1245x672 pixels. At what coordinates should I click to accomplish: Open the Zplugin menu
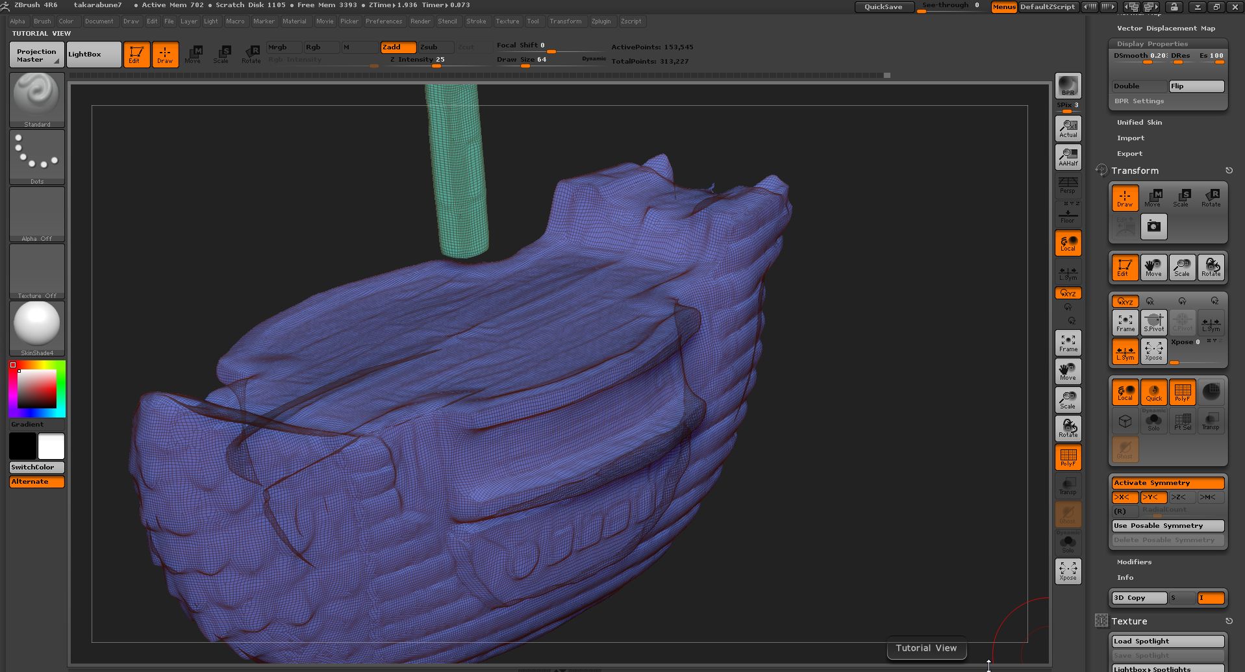[601, 21]
